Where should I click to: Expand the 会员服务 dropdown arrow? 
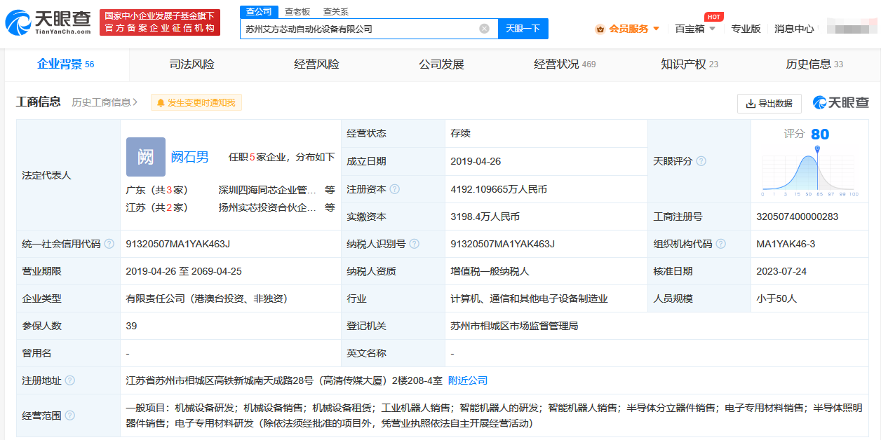click(657, 29)
